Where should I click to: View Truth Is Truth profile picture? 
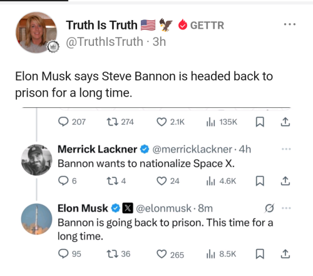36,33
